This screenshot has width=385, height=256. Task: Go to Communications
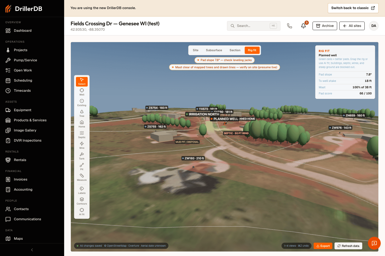click(32, 219)
